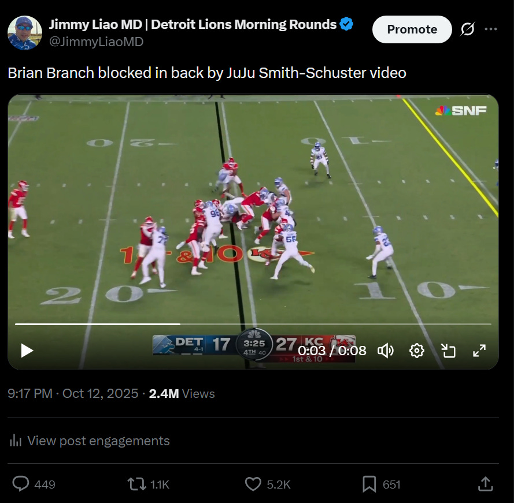Open video playback settings menu
The width and height of the screenshot is (514, 503).
(x=416, y=351)
